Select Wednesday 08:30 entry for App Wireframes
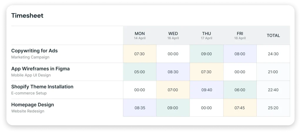The image size is (301, 133). coord(173,72)
